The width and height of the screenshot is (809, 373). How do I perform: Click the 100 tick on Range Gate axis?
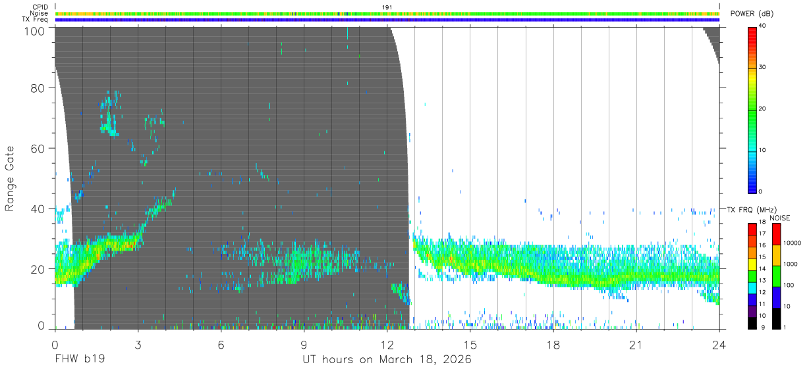pos(35,31)
